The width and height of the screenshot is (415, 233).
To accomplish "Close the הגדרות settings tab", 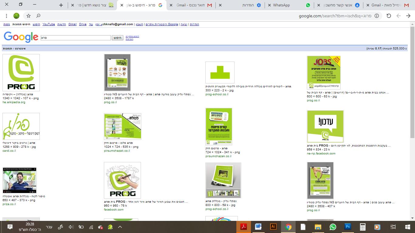I will point(220,5).
